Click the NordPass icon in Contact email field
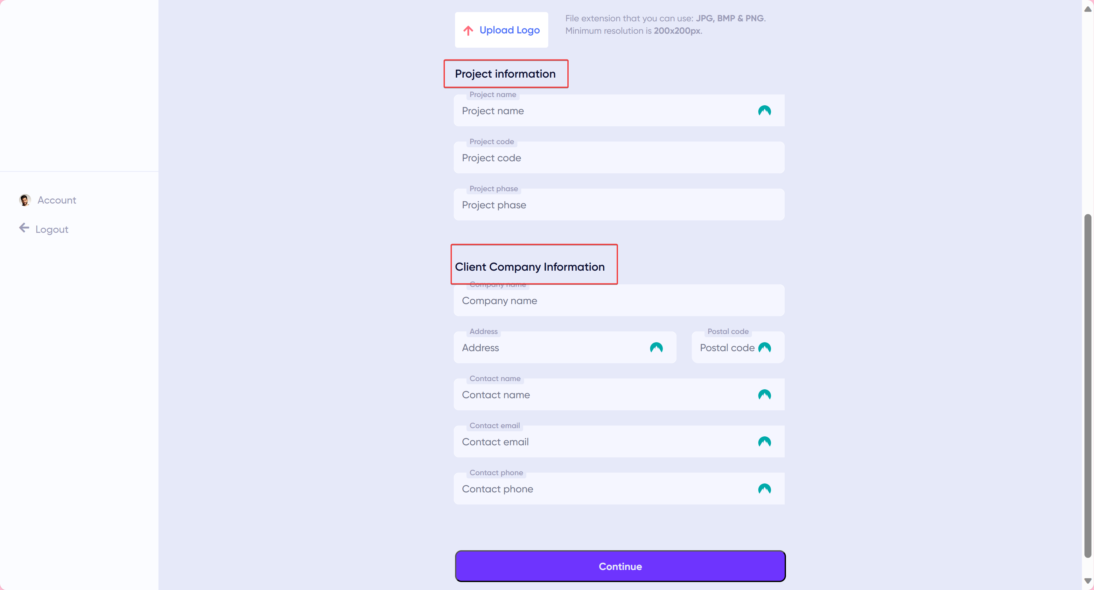1094x590 pixels. pyautogui.click(x=764, y=441)
